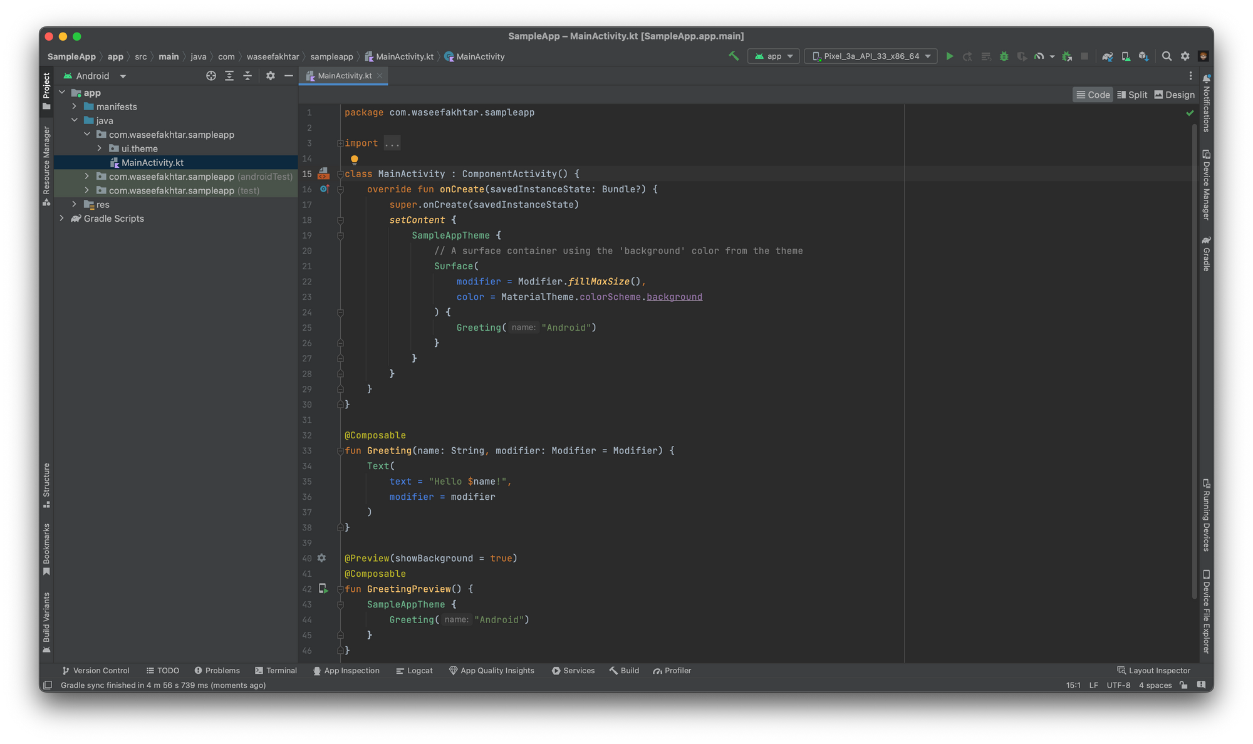The height and width of the screenshot is (744, 1253).
Task: Click the Select Opened File target icon
Action: click(x=211, y=76)
